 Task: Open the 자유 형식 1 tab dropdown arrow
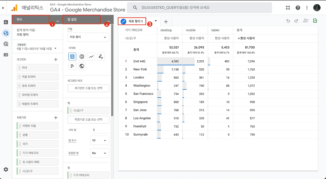pos(156,21)
